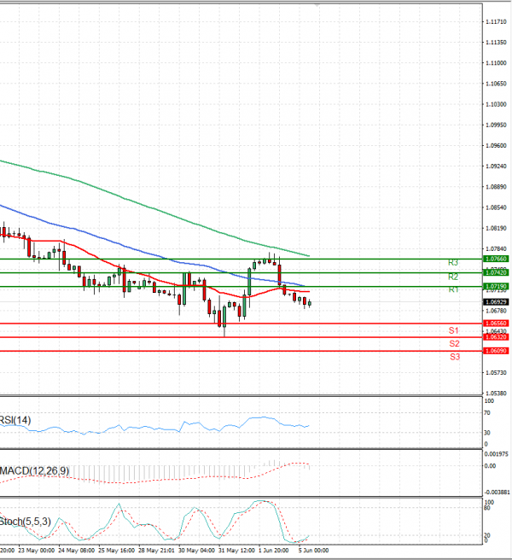Click the 1.09950 price axis value

click(496, 125)
